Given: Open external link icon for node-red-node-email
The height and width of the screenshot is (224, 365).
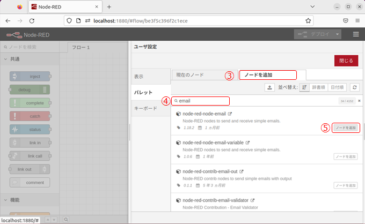Looking at the screenshot, I should point(230,114).
